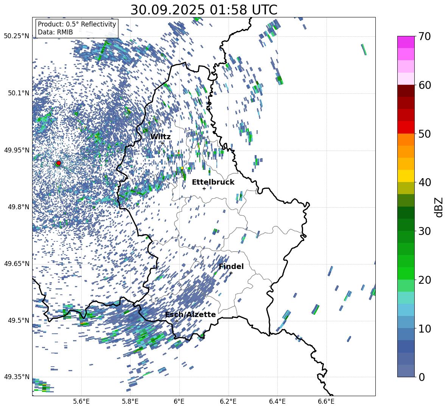Click the 60 tick on the colorbar
The width and height of the screenshot is (448, 409).
click(425, 85)
